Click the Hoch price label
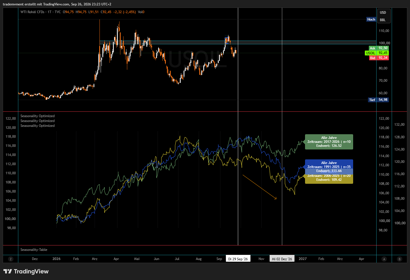410x280 pixels. pyautogui.click(x=371, y=19)
